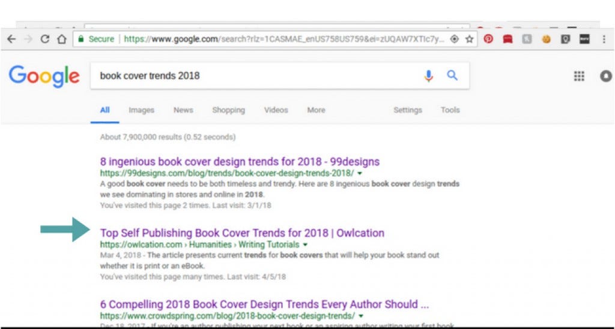The image size is (615, 329).
Task: Open the Google account avatar
Action: [606, 76]
